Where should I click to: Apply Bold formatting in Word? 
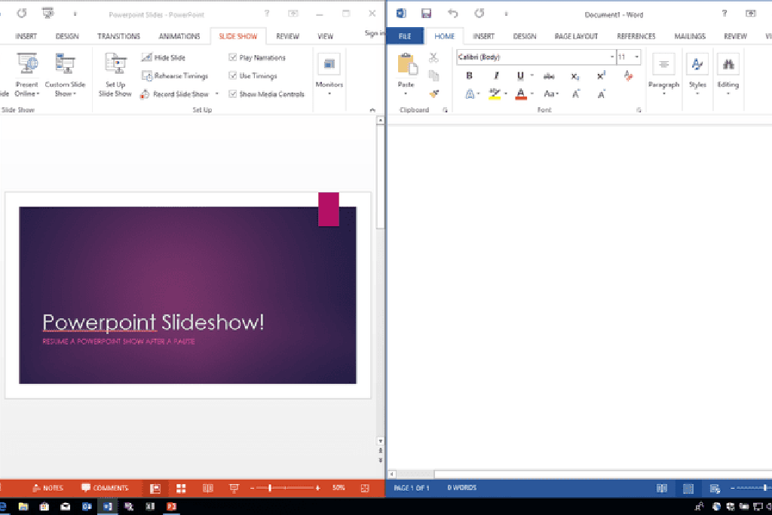tap(469, 75)
